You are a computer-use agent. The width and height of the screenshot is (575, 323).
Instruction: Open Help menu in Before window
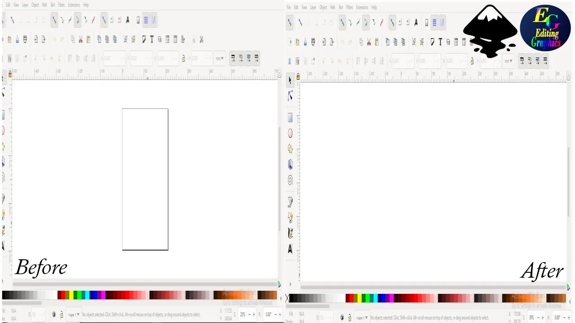[x=86, y=5]
